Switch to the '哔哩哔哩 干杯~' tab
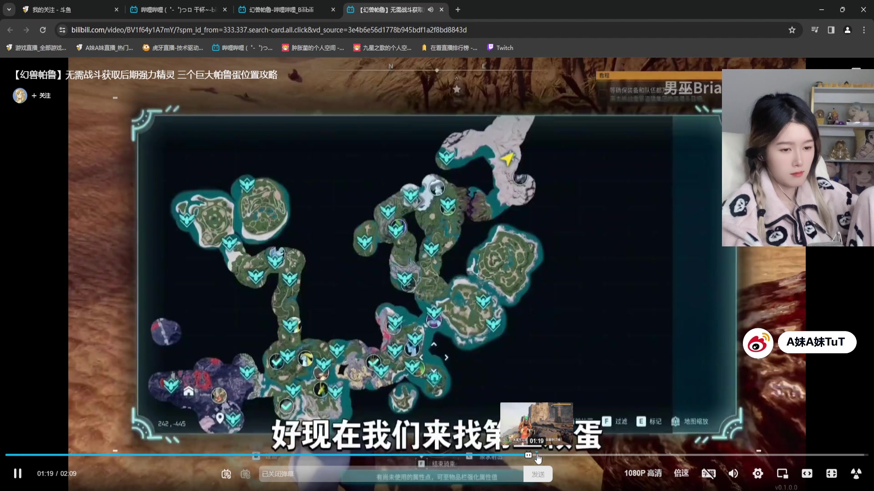Screen dimensions: 874x491 coord(178,10)
